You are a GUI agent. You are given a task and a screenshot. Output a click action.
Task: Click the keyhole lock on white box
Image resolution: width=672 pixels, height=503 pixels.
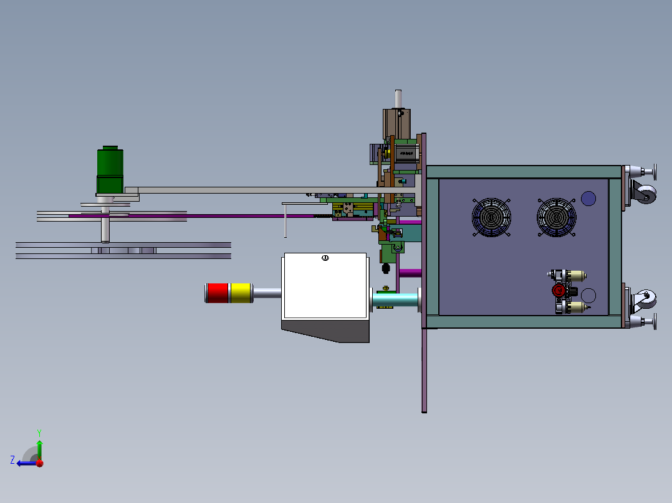325,258
